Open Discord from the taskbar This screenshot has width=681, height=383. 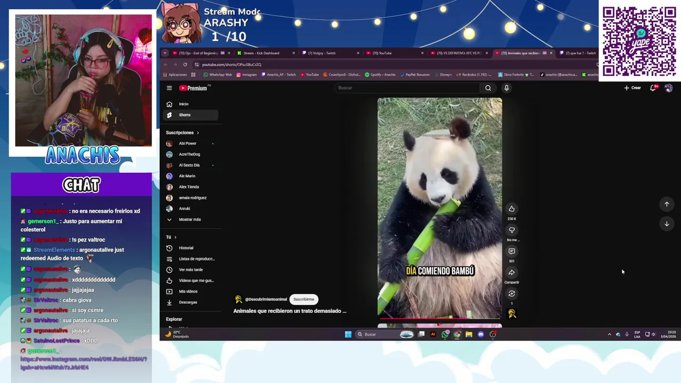tap(481, 335)
